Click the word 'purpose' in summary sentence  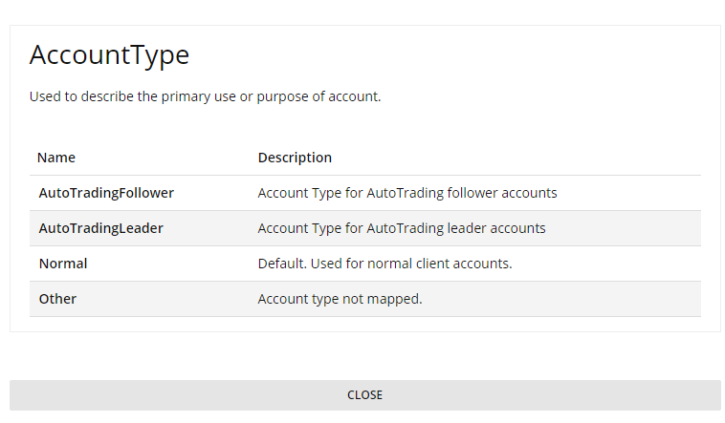click(284, 96)
